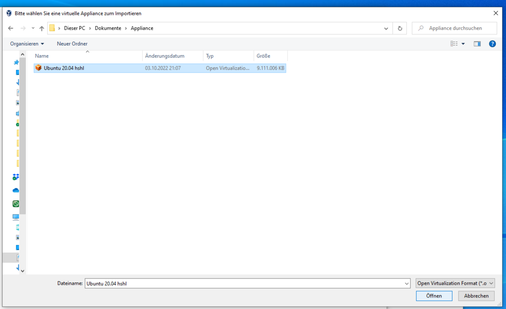Open Dropbox in the navigation sidebar

(x=16, y=177)
